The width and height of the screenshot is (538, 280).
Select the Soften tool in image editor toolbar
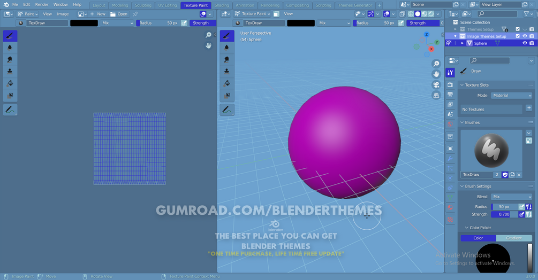[10, 48]
